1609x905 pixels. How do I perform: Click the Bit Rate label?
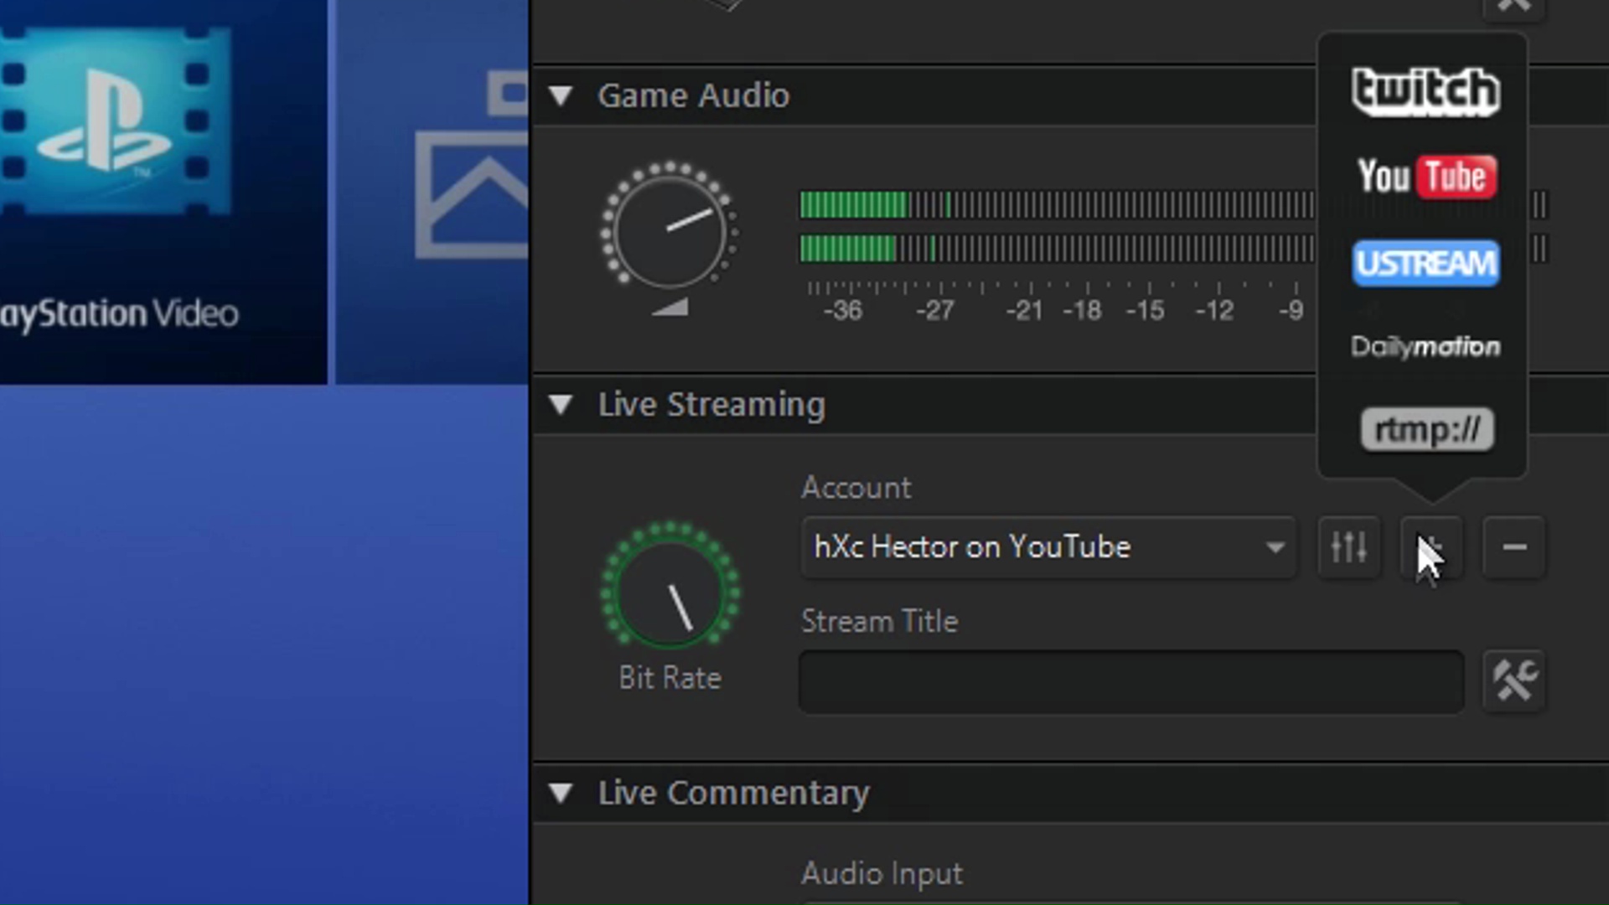coord(670,677)
